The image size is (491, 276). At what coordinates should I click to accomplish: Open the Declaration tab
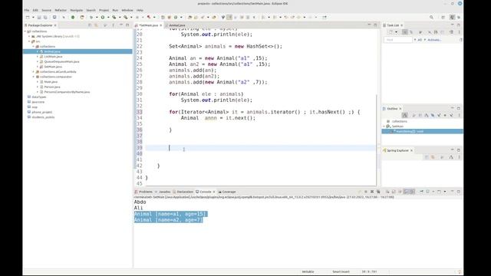pyautogui.click(x=185, y=192)
